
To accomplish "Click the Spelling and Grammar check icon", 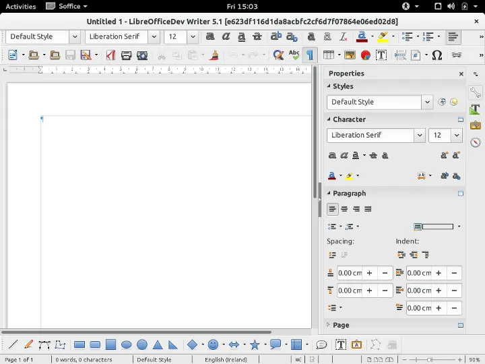I will click(294, 55).
